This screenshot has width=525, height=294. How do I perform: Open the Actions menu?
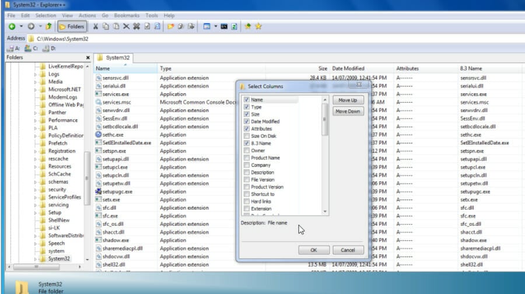87,15
